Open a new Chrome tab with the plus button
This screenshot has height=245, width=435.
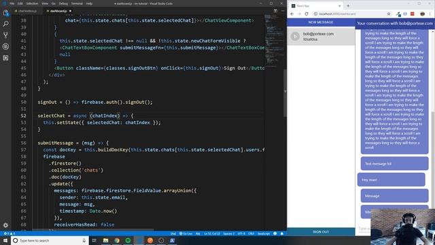(x=348, y=5)
